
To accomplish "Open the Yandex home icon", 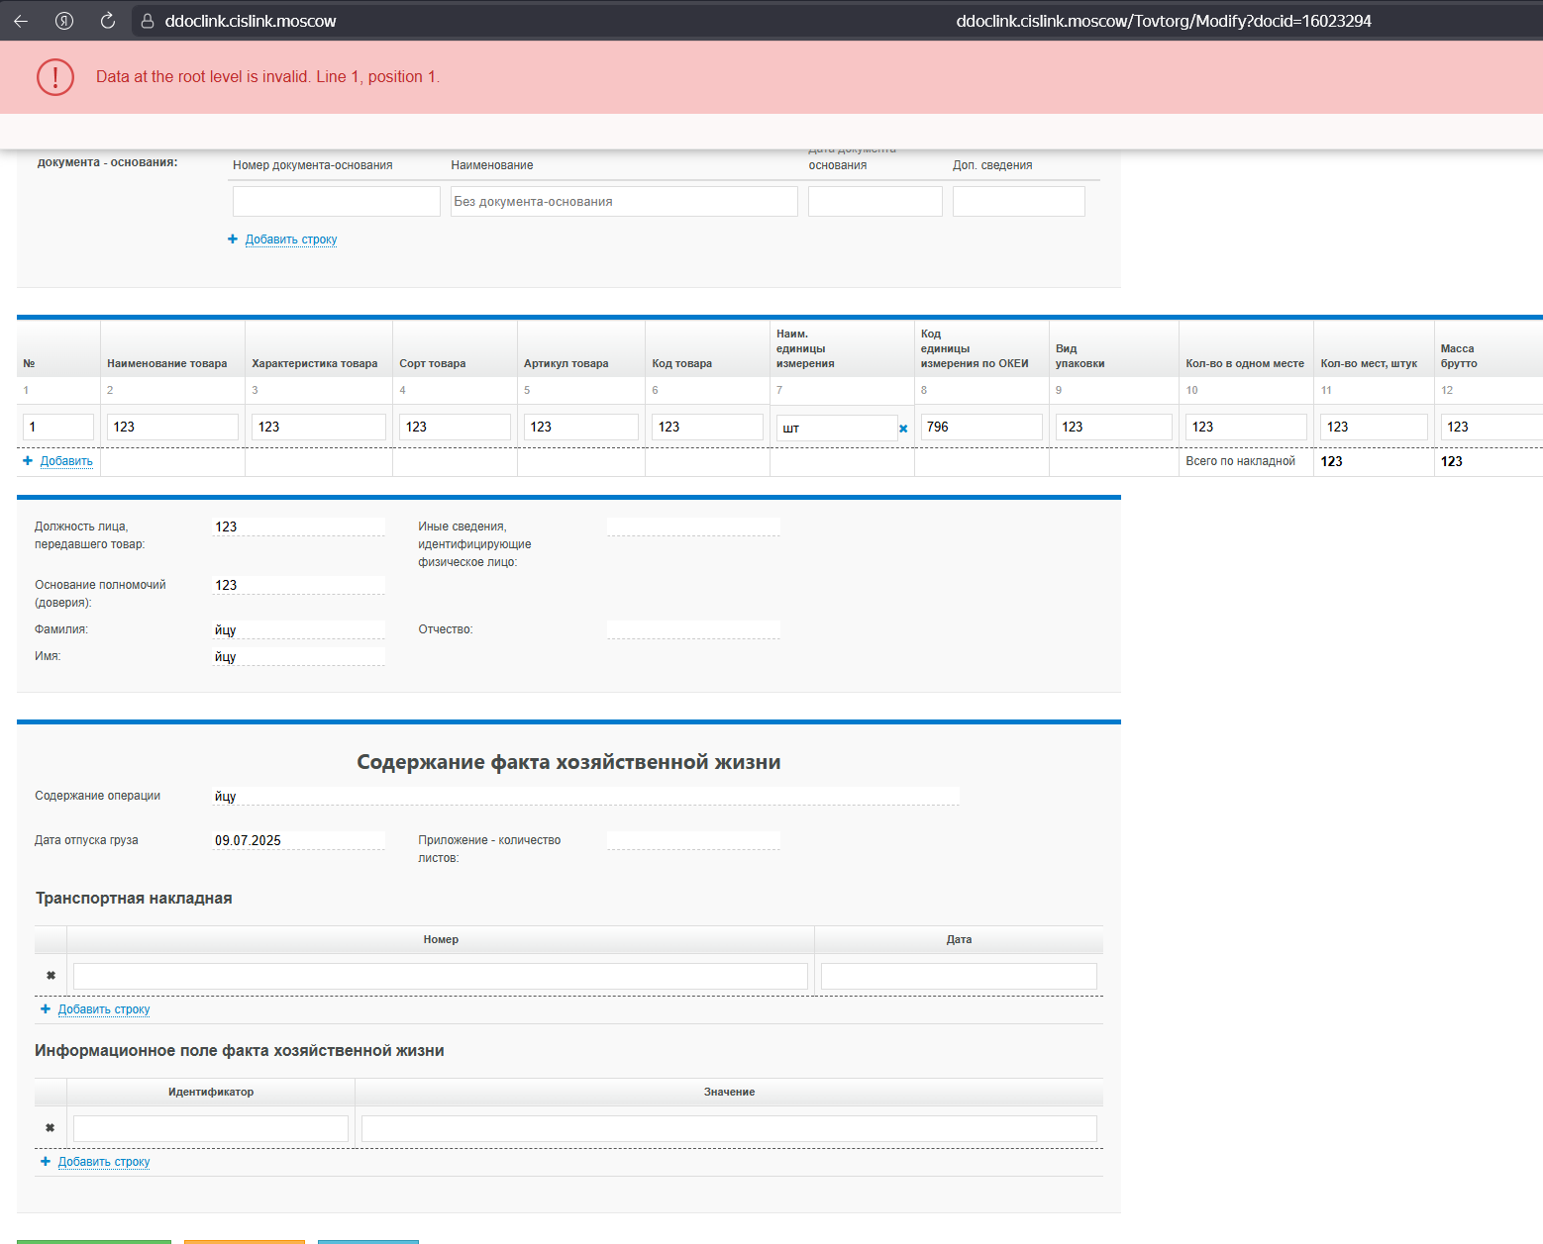I will (64, 21).
